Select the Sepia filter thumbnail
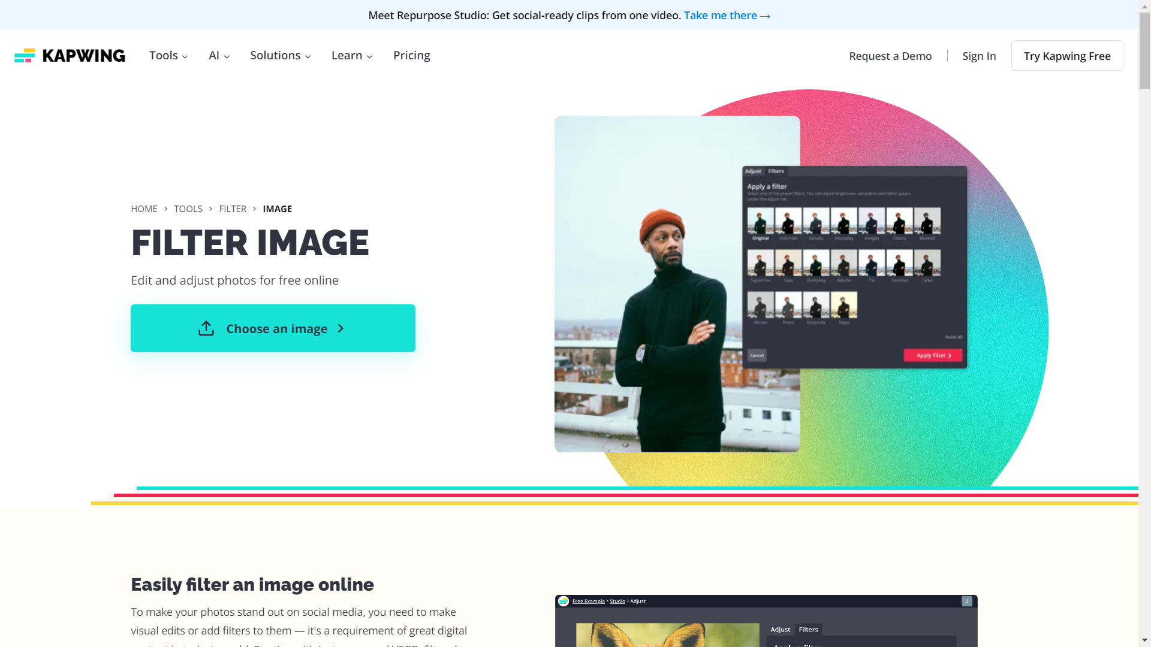This screenshot has height=647, width=1151. (x=844, y=304)
